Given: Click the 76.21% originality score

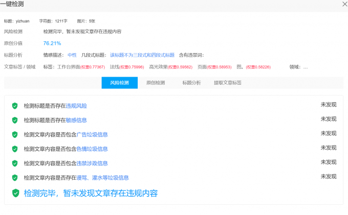Looking at the screenshot, I should click(52, 43).
